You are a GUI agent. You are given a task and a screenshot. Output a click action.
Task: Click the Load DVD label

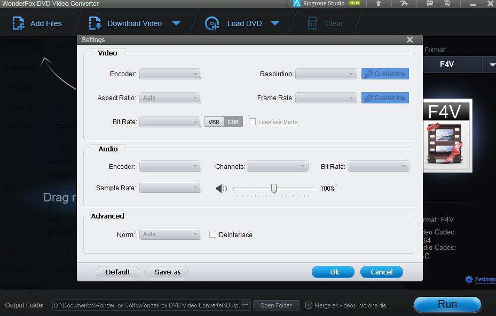245,23
